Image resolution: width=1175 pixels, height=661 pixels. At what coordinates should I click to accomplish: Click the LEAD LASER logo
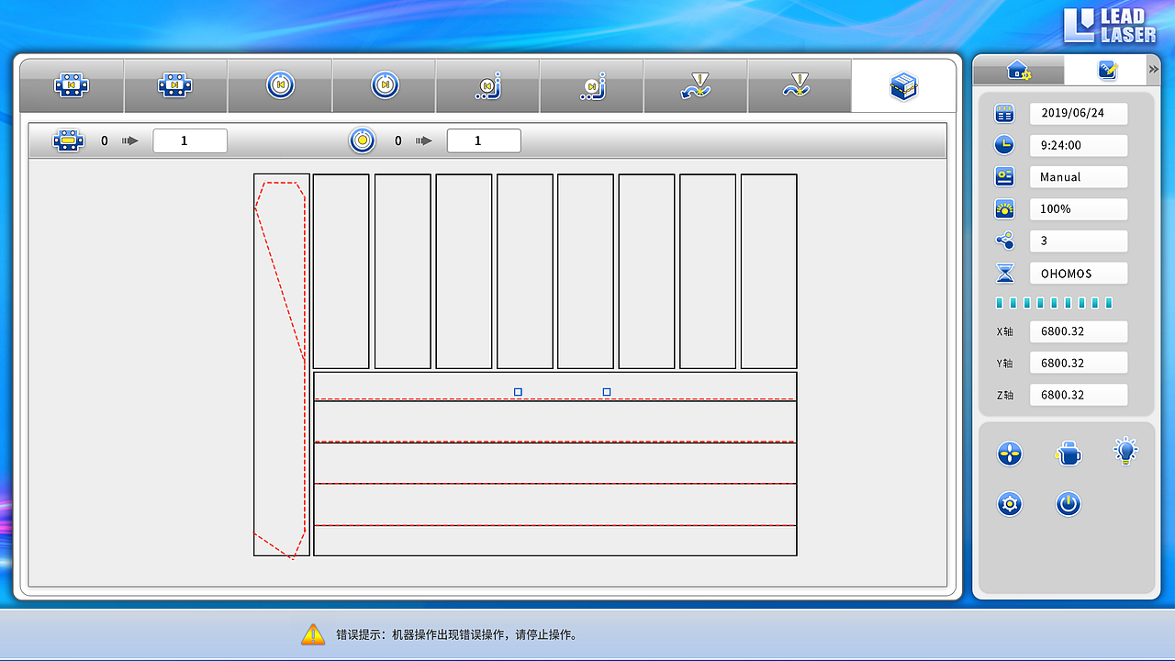1110,26
